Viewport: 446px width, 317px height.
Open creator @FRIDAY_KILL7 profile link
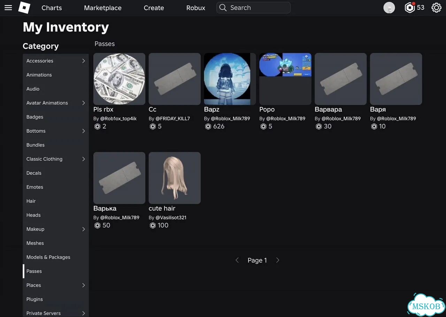173,118
